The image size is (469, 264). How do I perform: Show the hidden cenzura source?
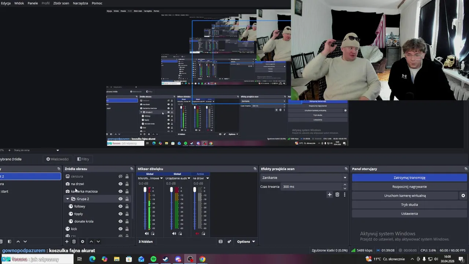coord(120,176)
